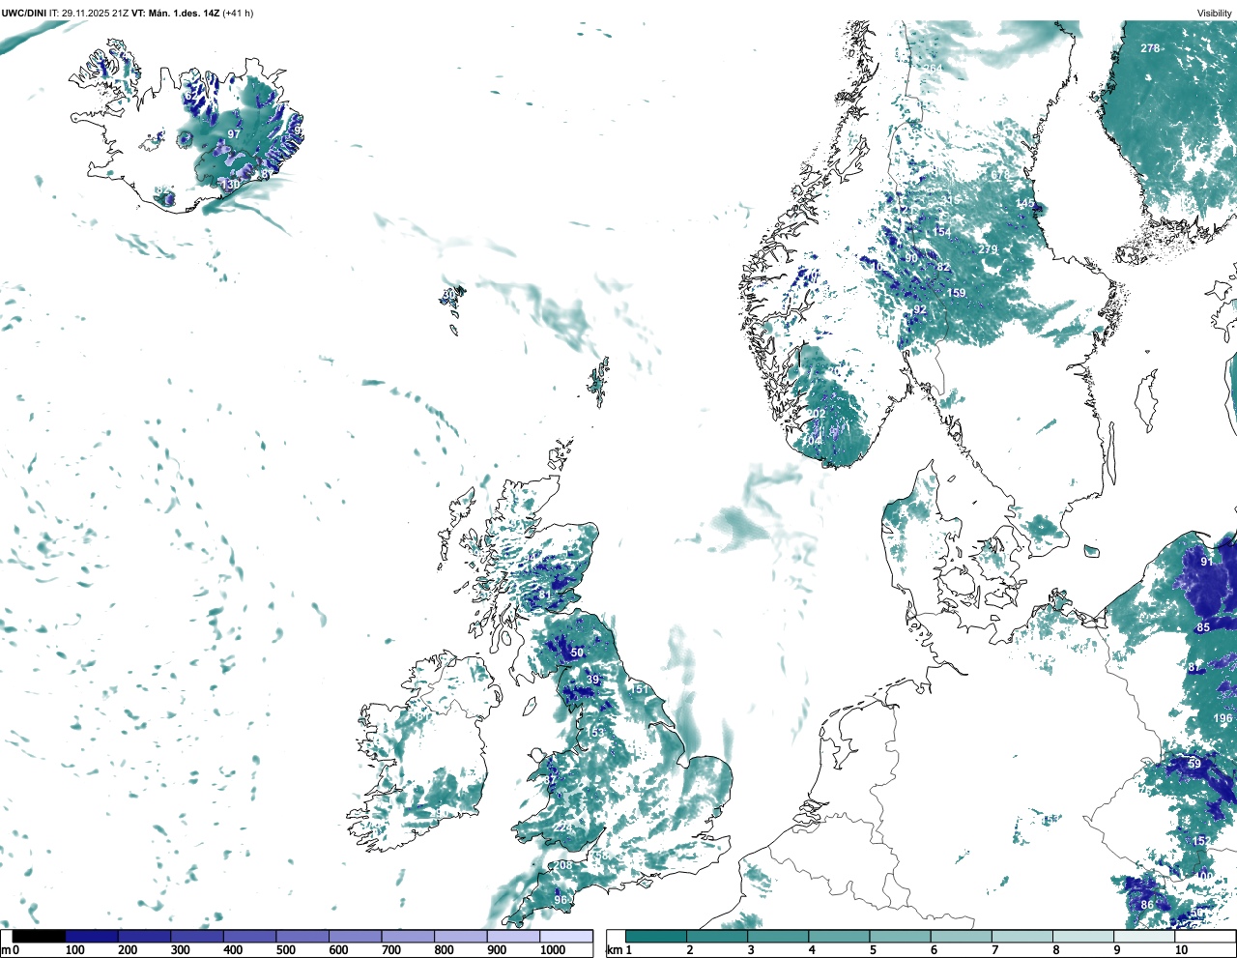Screen dimensions: 1237x958
Task: Click the '159' visibility value over Sweden
Action: point(956,293)
